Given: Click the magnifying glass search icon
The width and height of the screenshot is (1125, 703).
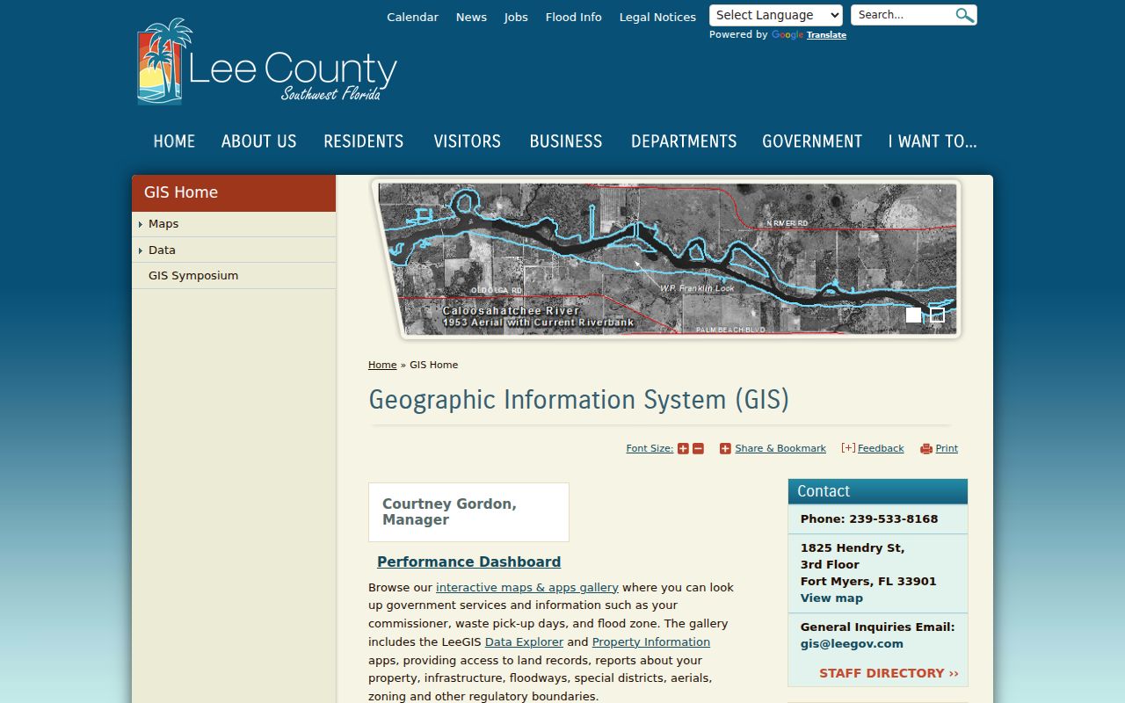Looking at the screenshot, I should [964, 15].
